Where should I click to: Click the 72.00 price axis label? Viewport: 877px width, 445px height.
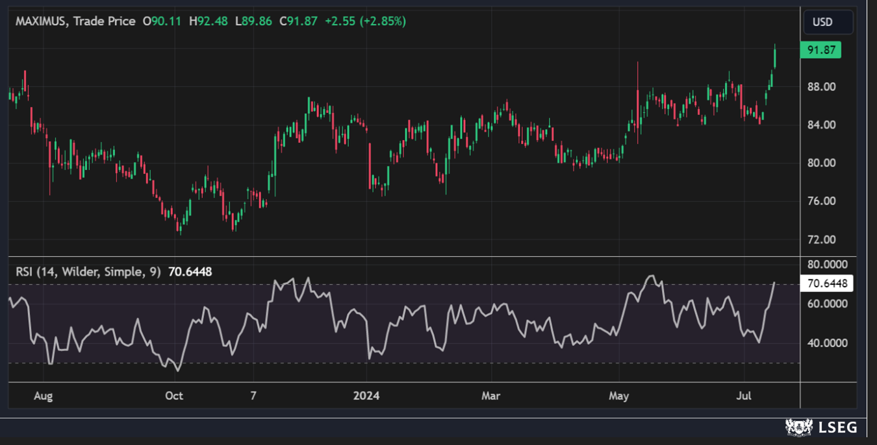[x=820, y=239]
